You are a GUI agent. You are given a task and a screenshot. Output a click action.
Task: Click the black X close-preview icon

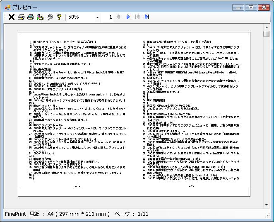click(12, 17)
